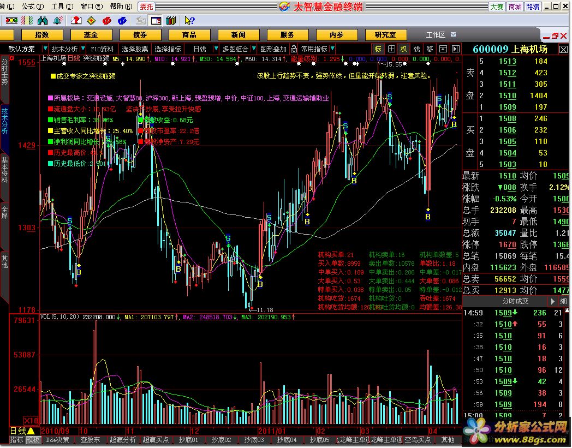Click the 商品 yellow button
572x448 pixels.
click(x=189, y=35)
